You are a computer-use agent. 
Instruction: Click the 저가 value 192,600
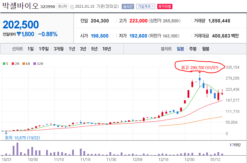[138, 36]
